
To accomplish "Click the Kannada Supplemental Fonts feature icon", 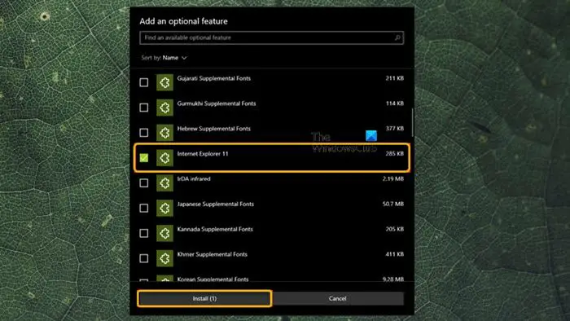I will [164, 233].
